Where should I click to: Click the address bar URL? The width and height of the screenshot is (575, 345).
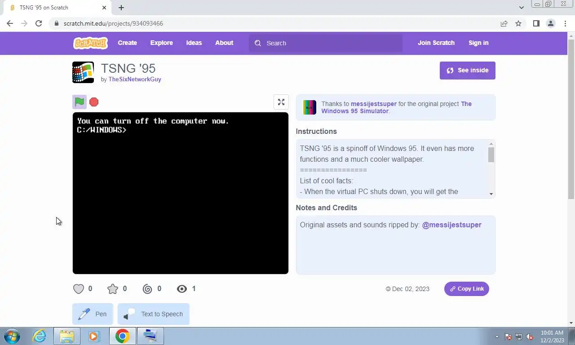pyautogui.click(x=113, y=23)
